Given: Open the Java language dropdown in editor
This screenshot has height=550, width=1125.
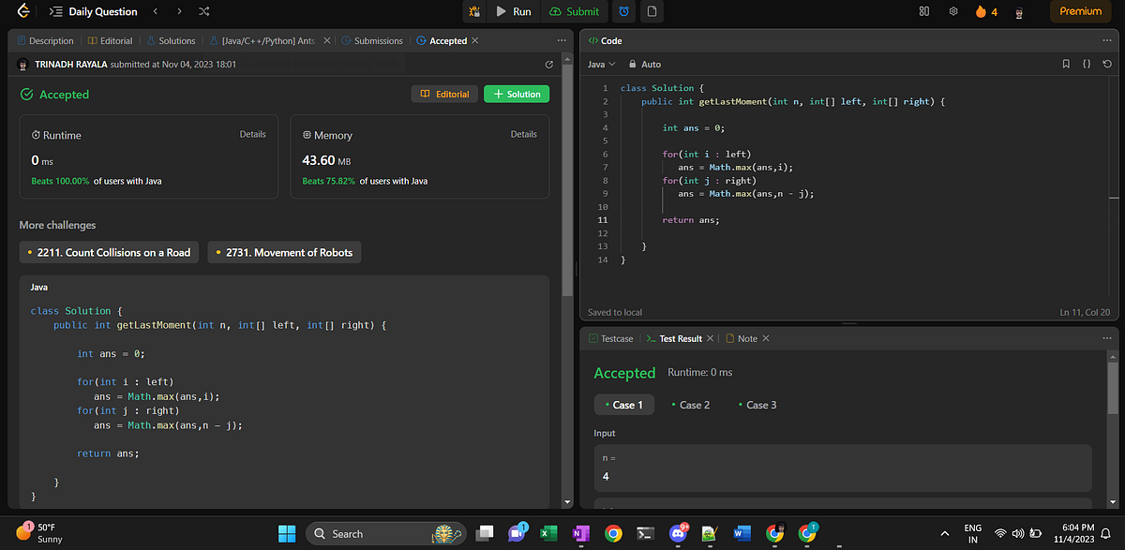Looking at the screenshot, I should (601, 64).
